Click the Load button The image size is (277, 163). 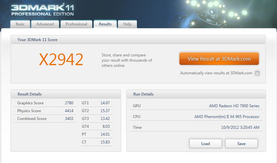205,143
